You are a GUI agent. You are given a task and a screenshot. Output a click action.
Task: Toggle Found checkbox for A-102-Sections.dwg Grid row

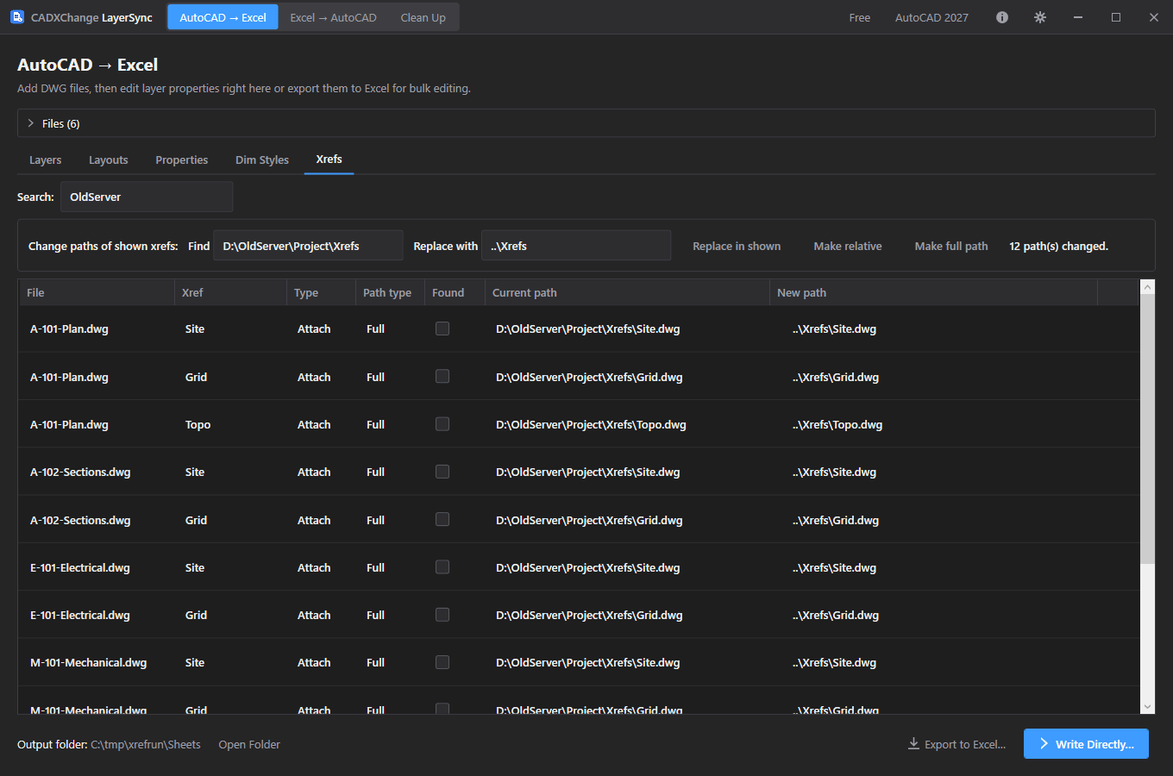[442, 519]
